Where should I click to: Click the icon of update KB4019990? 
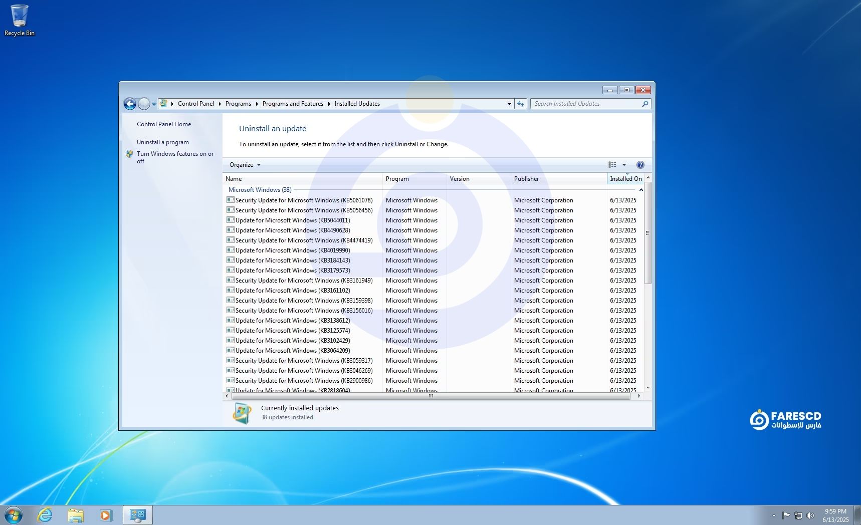pyautogui.click(x=231, y=250)
